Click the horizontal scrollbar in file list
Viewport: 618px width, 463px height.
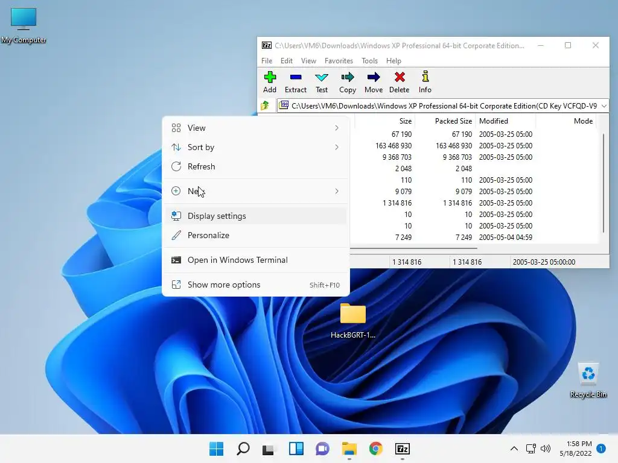(x=413, y=248)
